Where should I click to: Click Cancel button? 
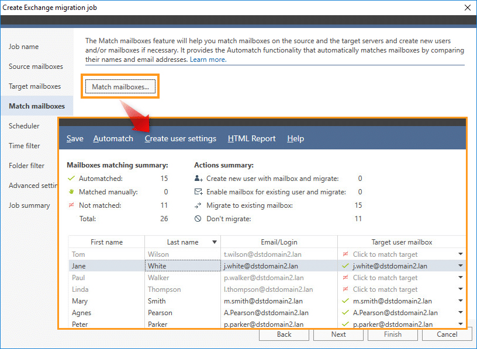click(447, 334)
